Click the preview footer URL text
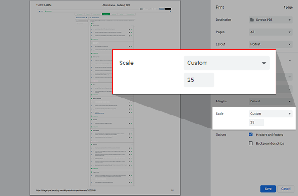Viewport: 298px width, 196px height. 66,190
